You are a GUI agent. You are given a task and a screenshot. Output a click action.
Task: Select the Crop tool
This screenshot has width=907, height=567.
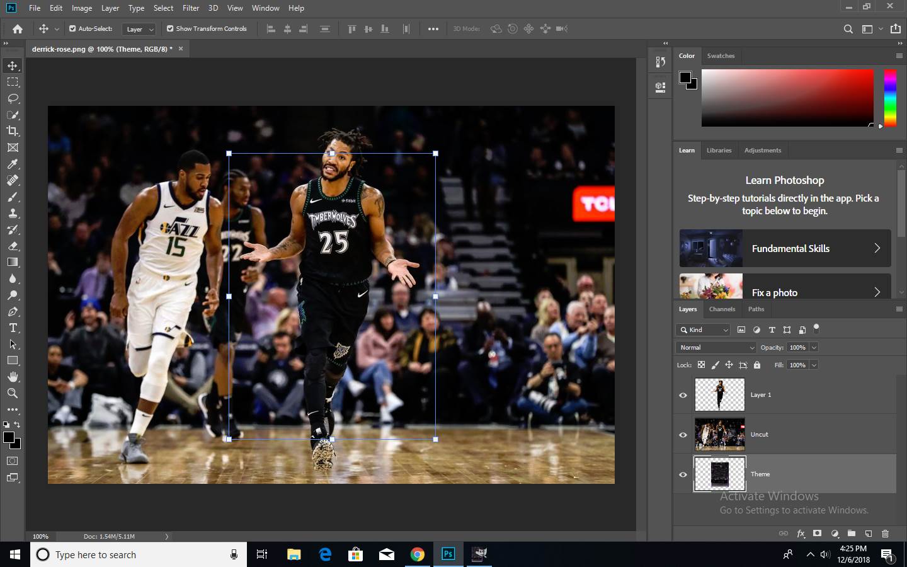tap(13, 131)
